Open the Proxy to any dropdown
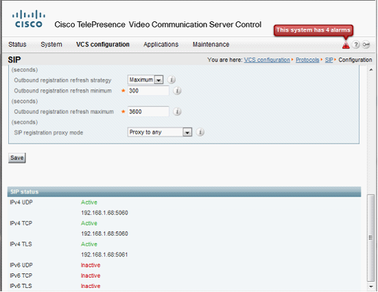The width and height of the screenshot is (378, 292). (x=160, y=132)
